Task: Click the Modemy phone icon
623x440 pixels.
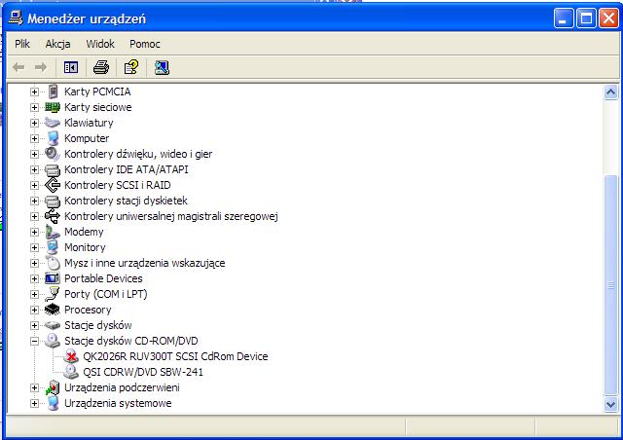Action: (53, 232)
